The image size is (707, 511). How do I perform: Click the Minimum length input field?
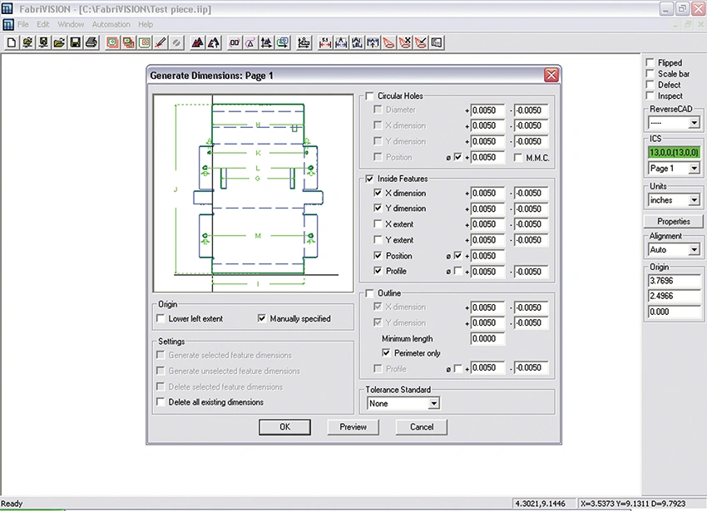point(487,338)
